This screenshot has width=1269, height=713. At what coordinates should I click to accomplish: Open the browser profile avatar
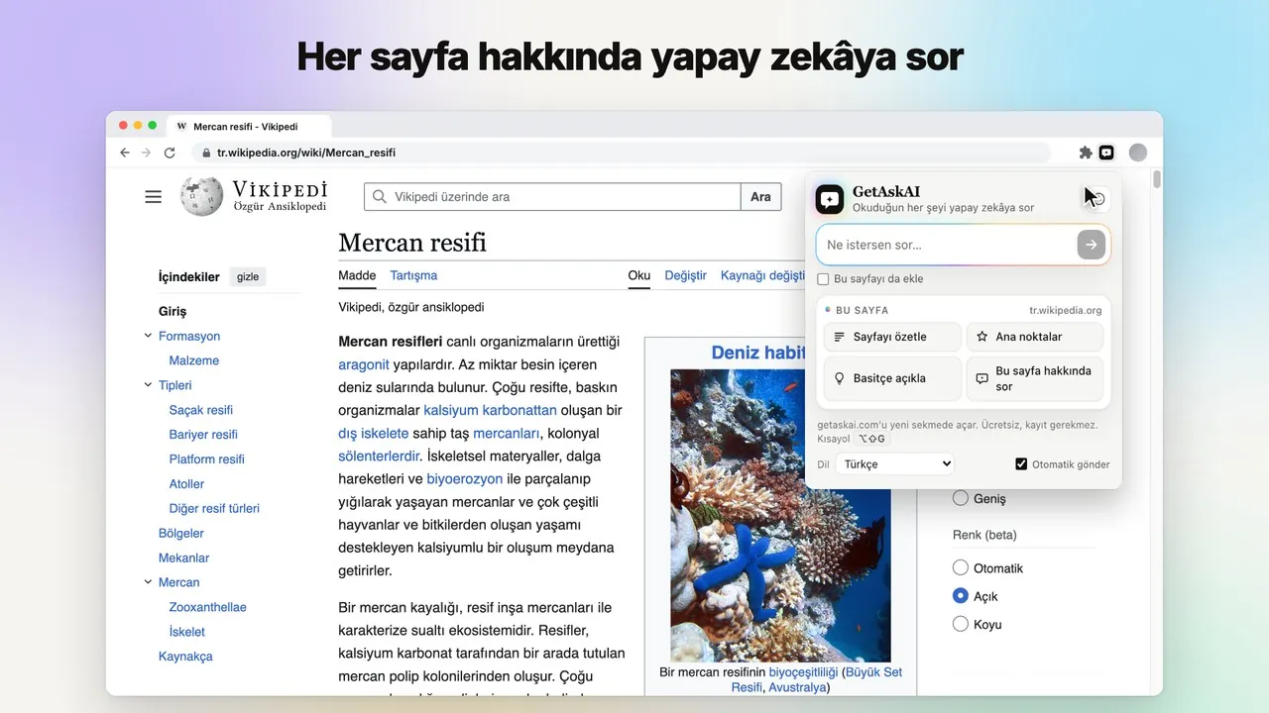1138,153
